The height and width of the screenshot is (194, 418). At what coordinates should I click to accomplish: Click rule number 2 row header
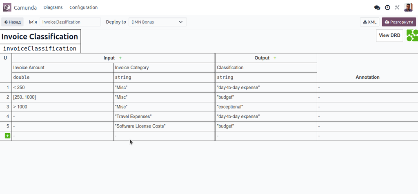coord(6,97)
